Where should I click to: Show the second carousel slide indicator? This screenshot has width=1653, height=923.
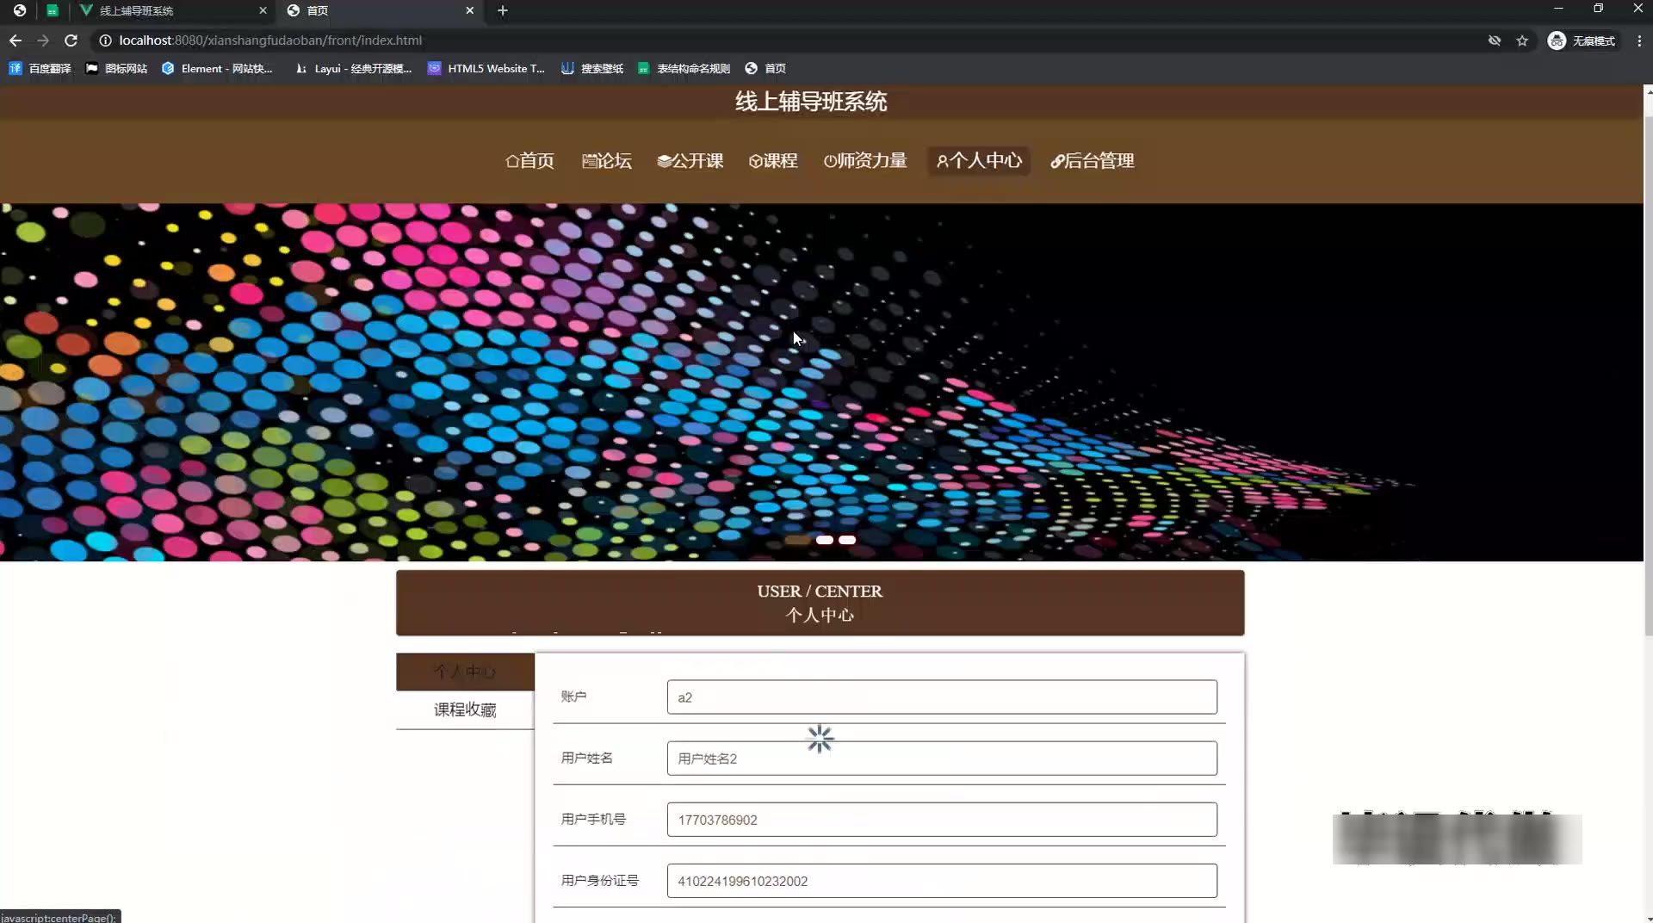825,540
